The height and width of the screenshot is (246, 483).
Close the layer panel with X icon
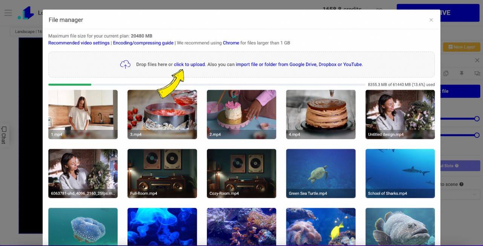[477, 60]
